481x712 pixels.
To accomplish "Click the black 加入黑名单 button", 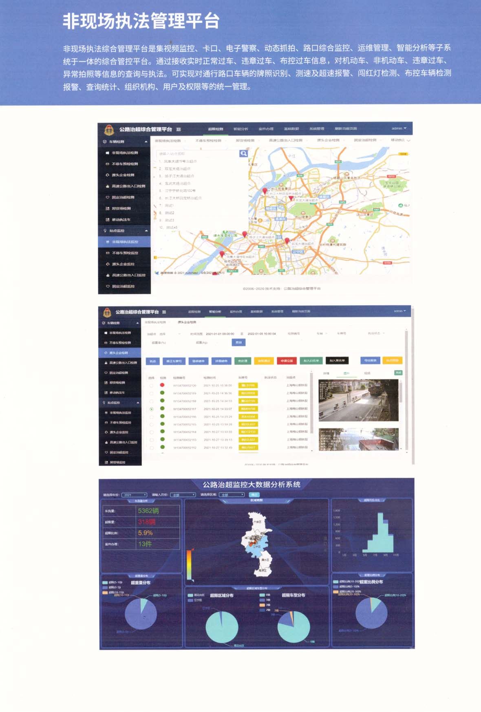I will [337, 361].
